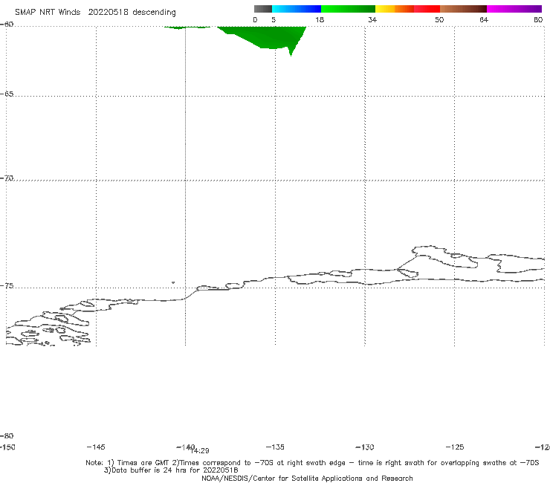550x483 pixels.
Task: Click the -135 longitude axis label
Action: tap(275, 447)
